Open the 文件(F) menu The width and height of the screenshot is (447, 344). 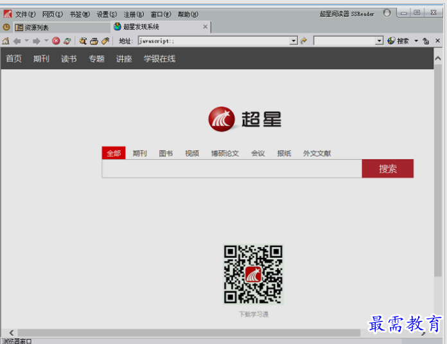(x=26, y=14)
